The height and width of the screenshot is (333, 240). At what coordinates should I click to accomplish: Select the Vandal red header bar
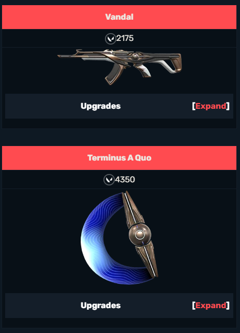119,17
